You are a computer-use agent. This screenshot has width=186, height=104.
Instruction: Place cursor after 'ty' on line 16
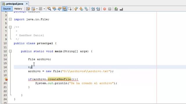[x=32, y=67]
